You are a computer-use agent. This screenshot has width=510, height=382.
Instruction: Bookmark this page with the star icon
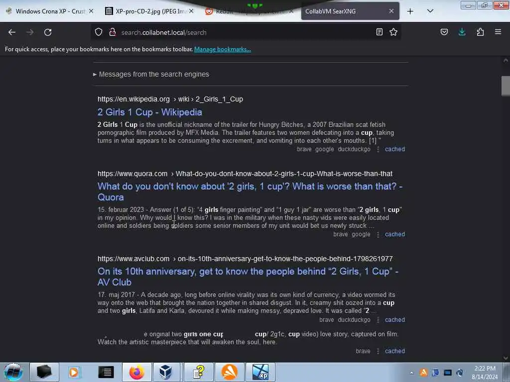[x=393, y=32]
